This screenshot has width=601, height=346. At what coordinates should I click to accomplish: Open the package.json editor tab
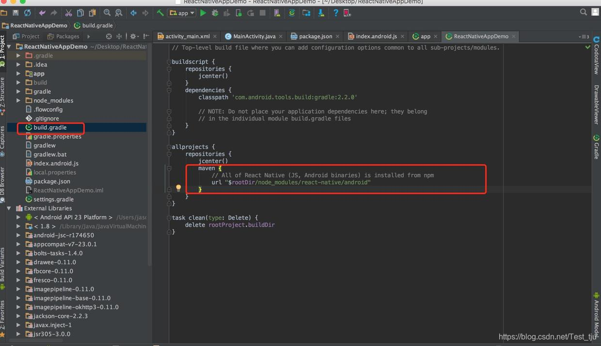[316, 36]
